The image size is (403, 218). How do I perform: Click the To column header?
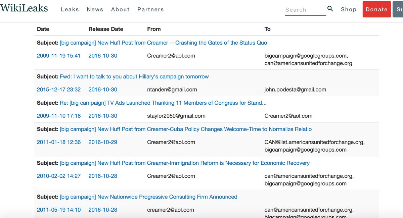(267, 29)
